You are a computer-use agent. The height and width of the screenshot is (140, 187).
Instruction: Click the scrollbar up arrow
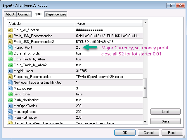point(145,23)
